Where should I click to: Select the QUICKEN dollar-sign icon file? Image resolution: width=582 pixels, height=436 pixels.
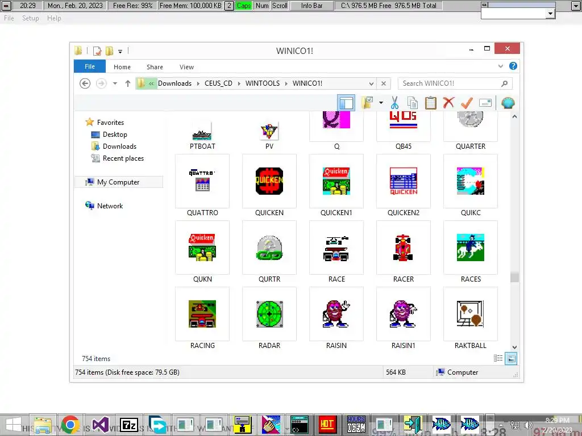pos(269,186)
